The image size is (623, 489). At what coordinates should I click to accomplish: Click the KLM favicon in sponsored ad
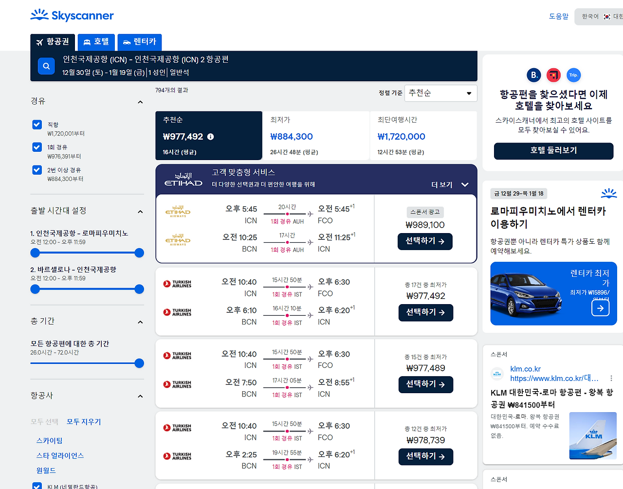(x=497, y=374)
